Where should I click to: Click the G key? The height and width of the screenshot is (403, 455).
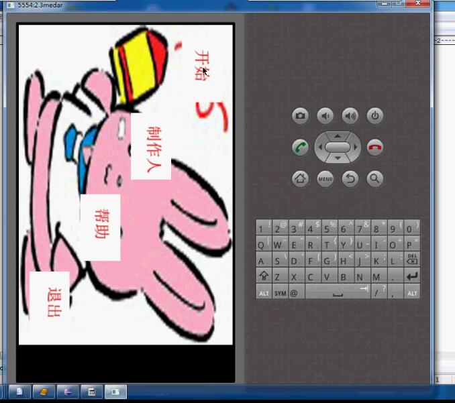pyautogui.click(x=330, y=260)
